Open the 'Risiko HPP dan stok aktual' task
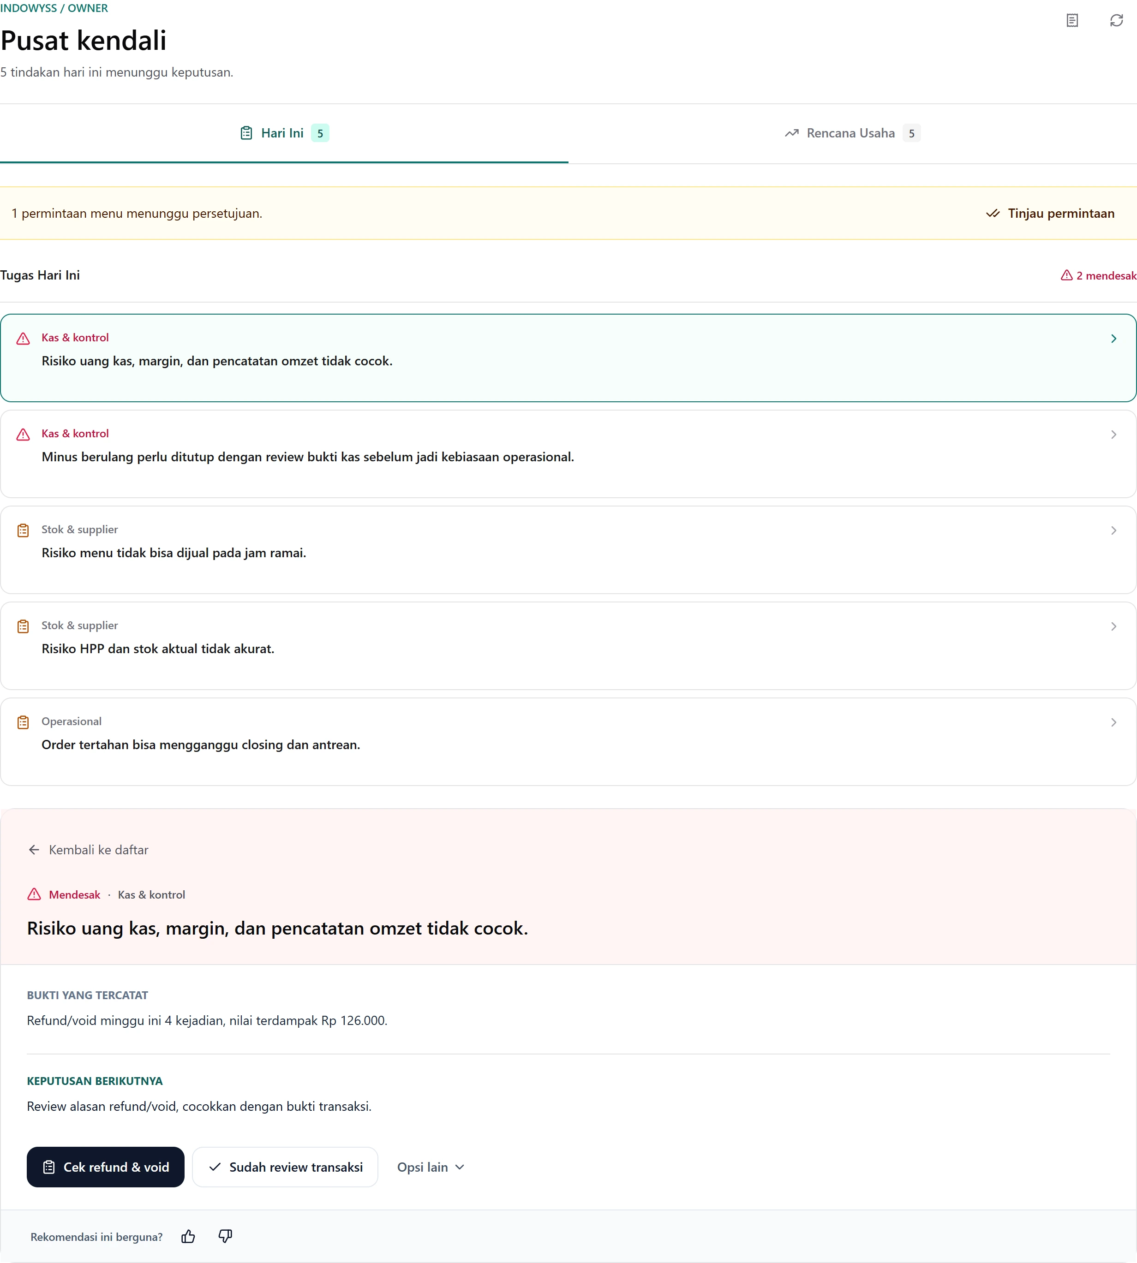1137x1263 pixels. pos(568,646)
